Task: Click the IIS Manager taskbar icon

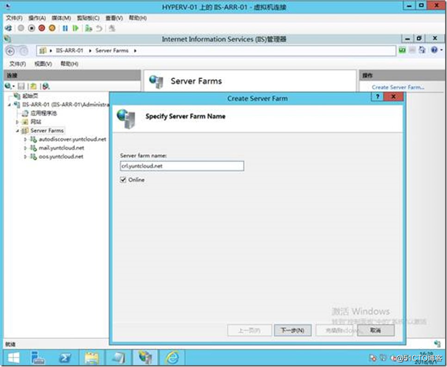Action: pos(145,358)
